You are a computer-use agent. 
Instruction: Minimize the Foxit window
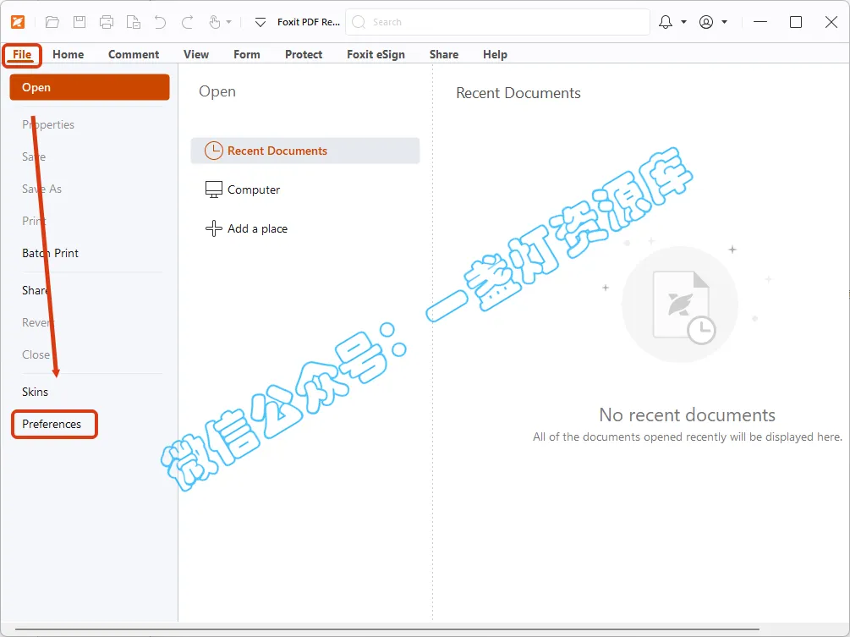760,22
